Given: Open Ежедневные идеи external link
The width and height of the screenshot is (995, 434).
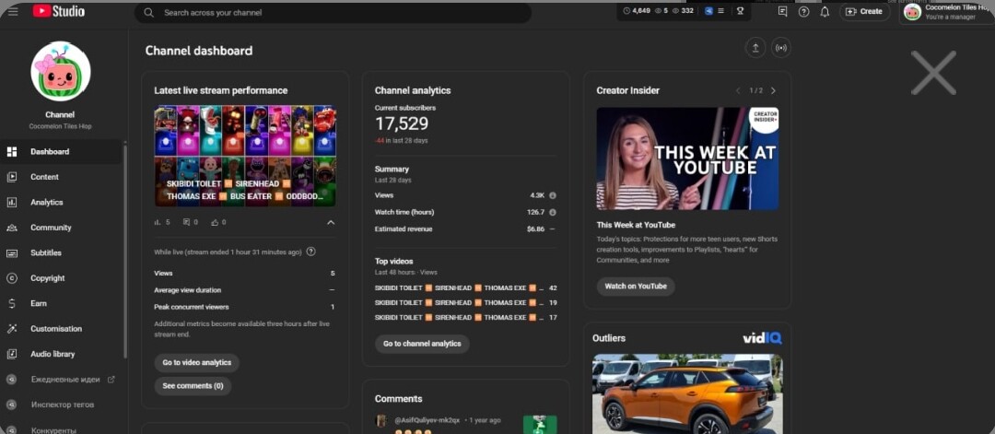Looking at the screenshot, I should [61, 380].
